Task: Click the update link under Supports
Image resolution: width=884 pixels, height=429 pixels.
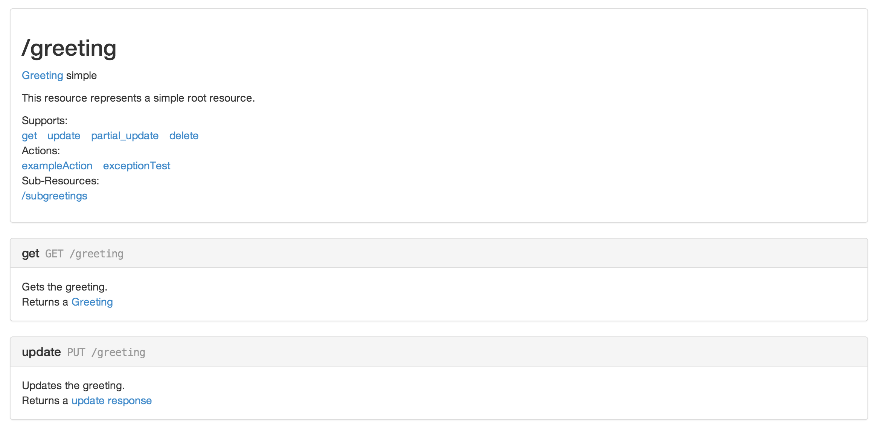Action: pos(64,136)
